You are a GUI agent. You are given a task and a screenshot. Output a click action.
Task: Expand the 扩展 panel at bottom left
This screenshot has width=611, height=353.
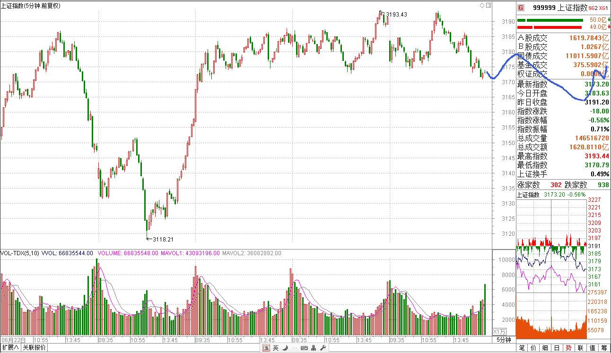pyautogui.click(x=10, y=348)
